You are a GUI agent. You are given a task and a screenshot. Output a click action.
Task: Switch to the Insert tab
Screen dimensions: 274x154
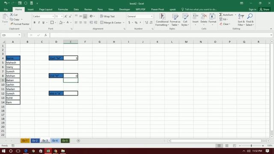(30, 9)
